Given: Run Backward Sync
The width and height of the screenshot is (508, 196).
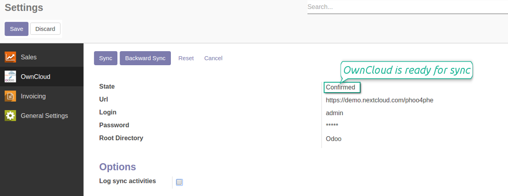Looking at the screenshot, I should pos(145,58).
